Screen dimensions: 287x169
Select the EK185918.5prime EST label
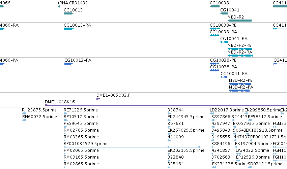tap(264, 130)
